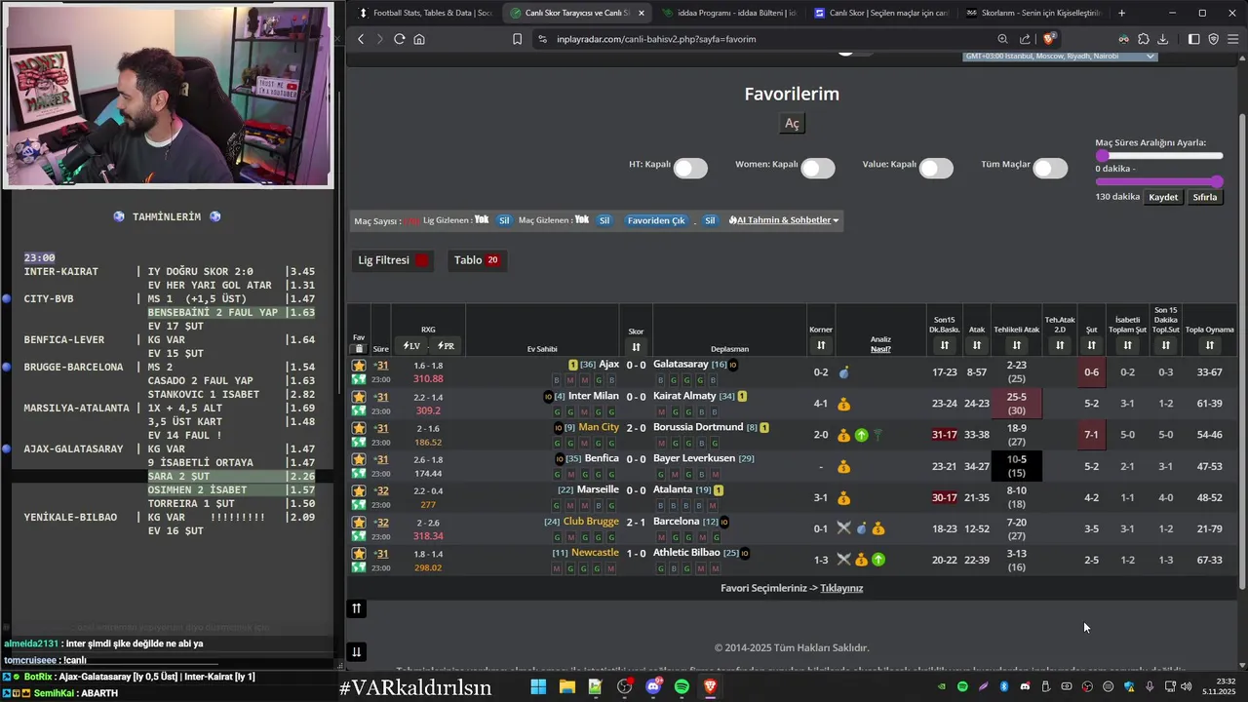The height and width of the screenshot is (702, 1248).
Task: Open Windows Start menu on taskbar
Action: pos(538,687)
